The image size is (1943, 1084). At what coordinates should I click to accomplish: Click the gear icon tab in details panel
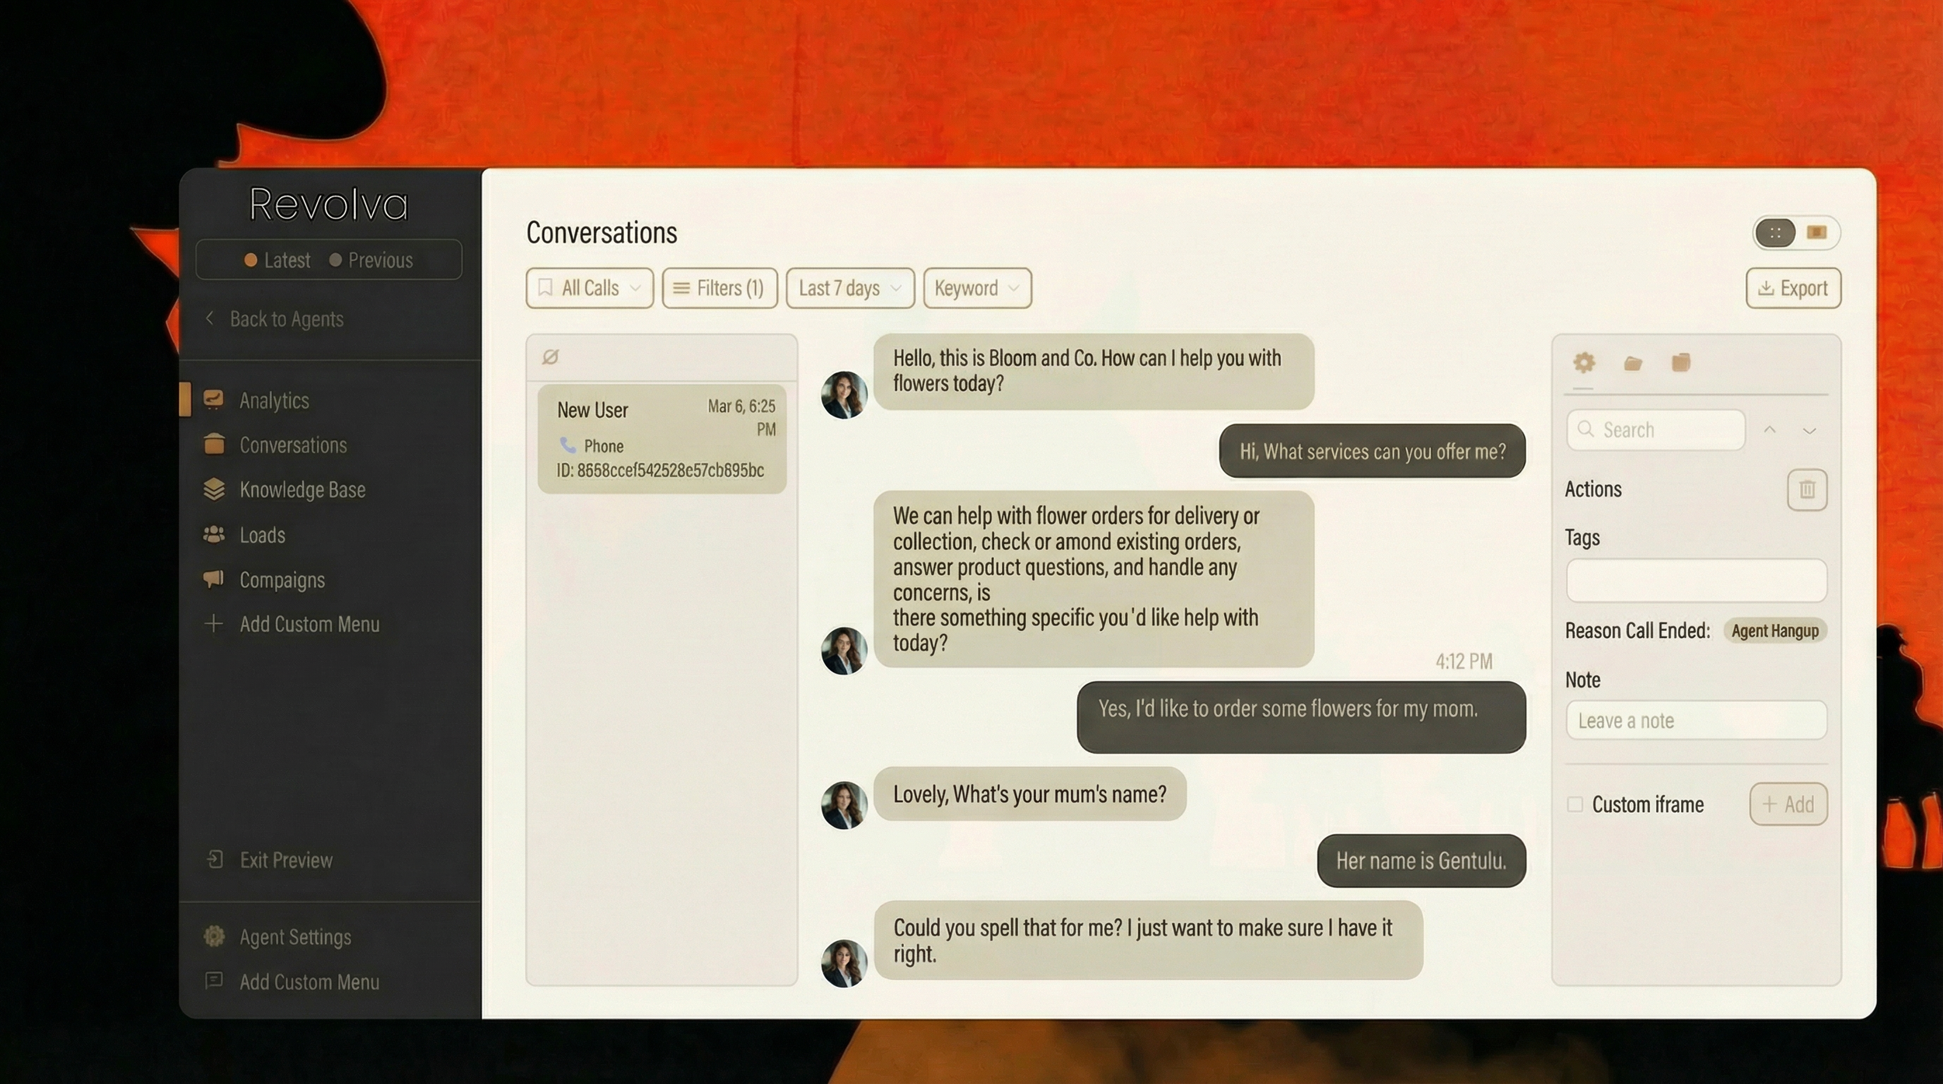[1583, 363]
